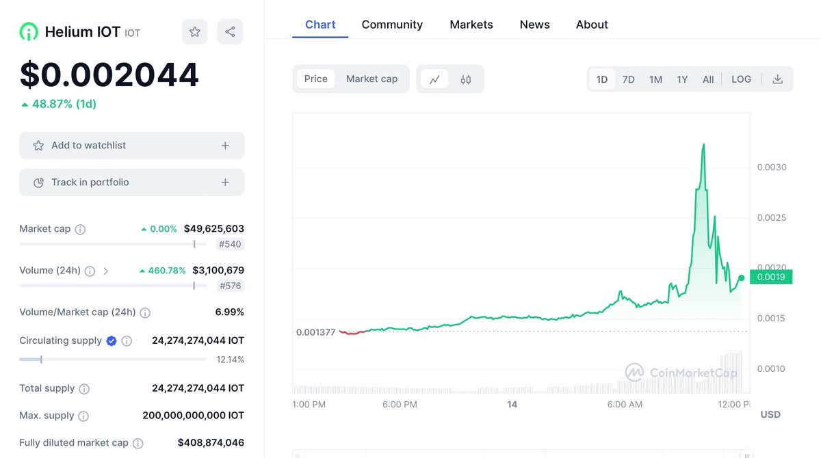Click the Circulating supply info icon
The image size is (821, 458).
coord(127,340)
